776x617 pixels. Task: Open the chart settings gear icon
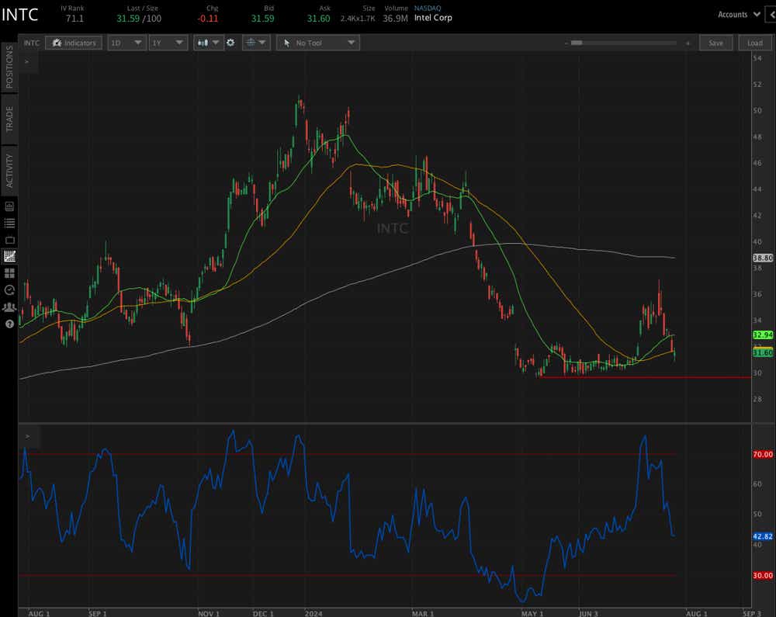[x=231, y=43]
